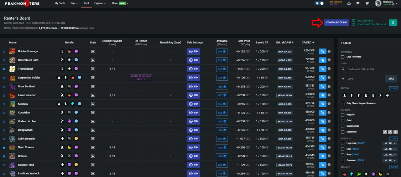Image resolution: width=401 pixels, height=177 pixels.
Task: Open stats icon for Onyx Sentinel
Action: (93, 86)
